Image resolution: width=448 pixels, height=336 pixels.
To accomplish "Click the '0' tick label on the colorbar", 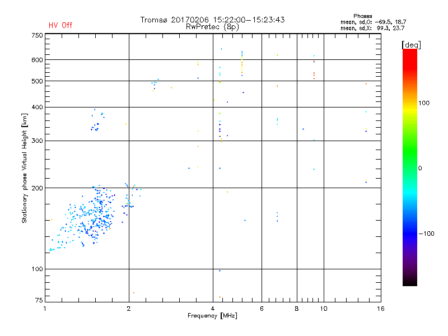I will click(x=419, y=168).
